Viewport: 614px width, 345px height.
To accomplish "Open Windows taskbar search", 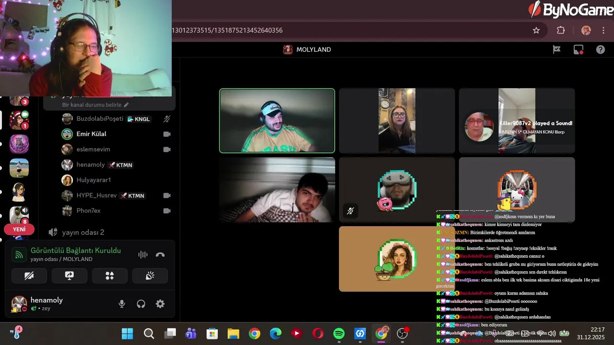I will click(149, 333).
